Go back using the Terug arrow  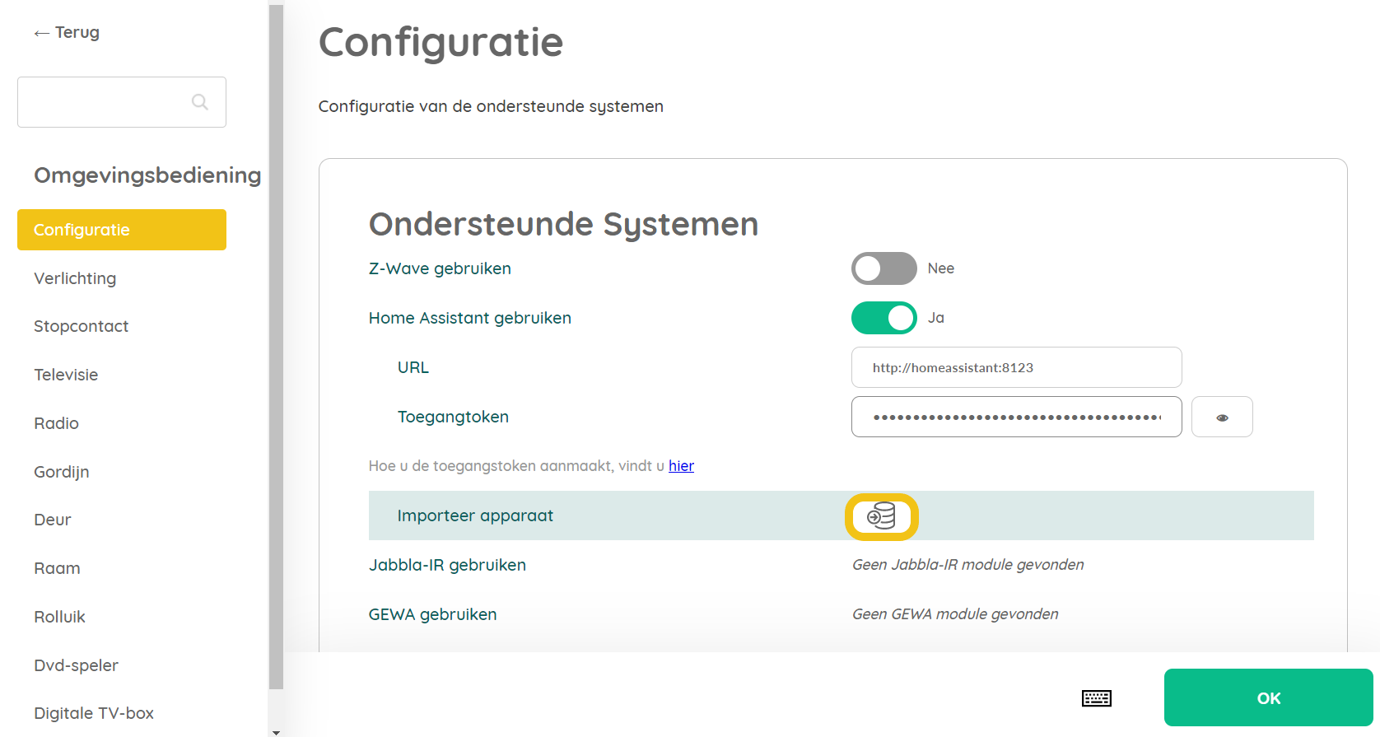(x=67, y=32)
